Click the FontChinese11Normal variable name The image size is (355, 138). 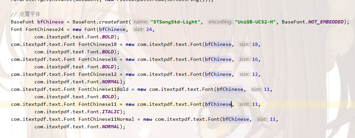[x=107, y=119]
